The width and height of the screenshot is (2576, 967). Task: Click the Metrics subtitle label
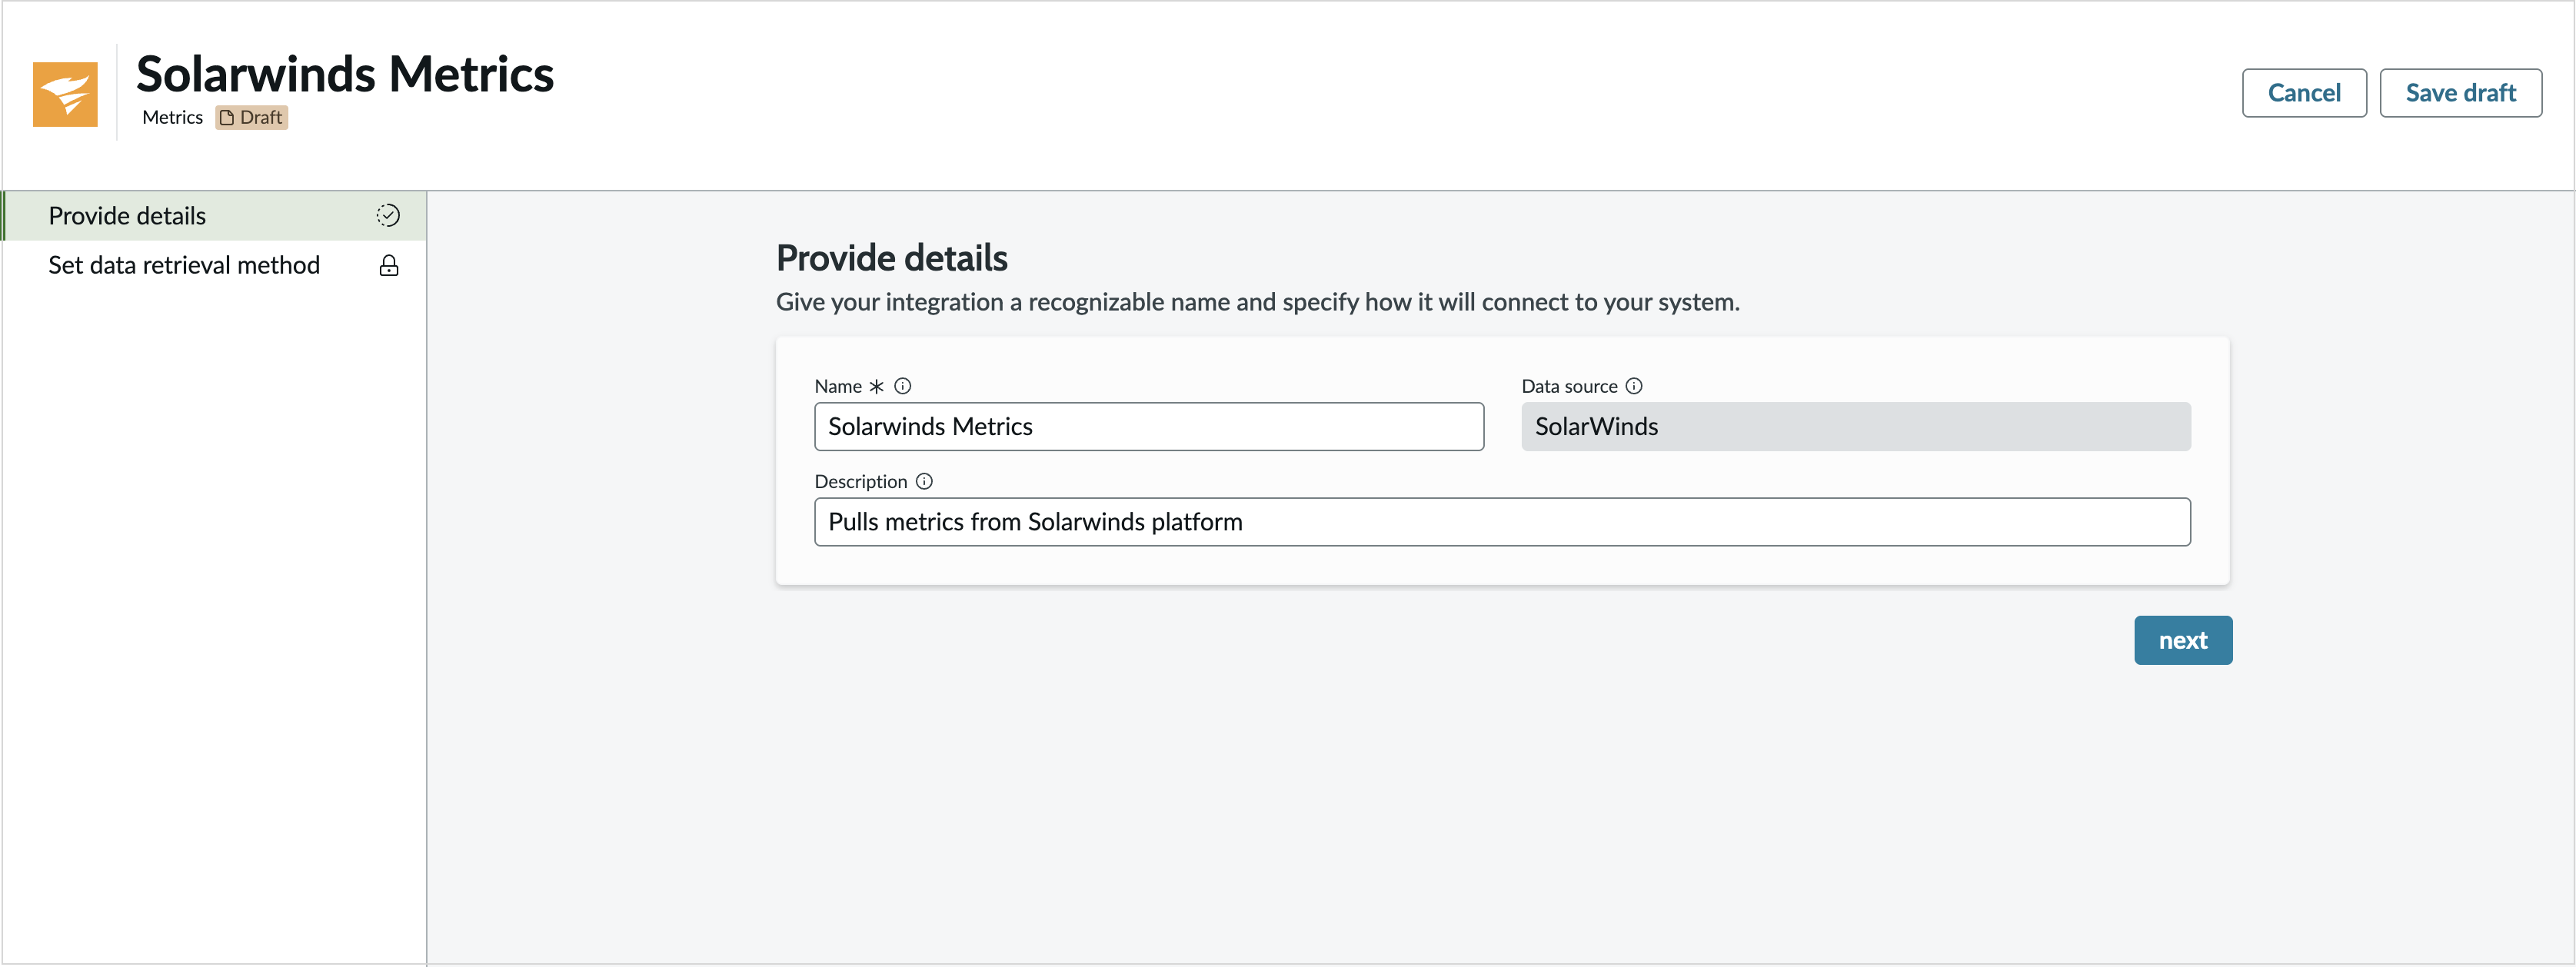[173, 117]
